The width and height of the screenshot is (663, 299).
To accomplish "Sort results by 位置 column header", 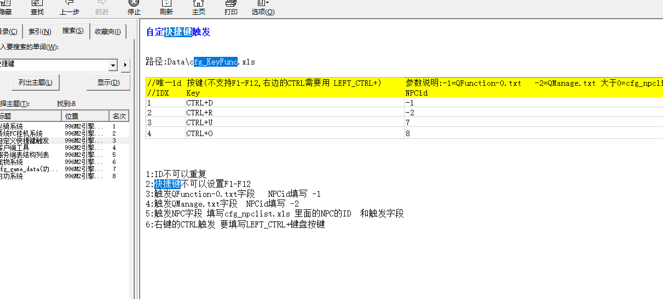I will (x=86, y=116).
